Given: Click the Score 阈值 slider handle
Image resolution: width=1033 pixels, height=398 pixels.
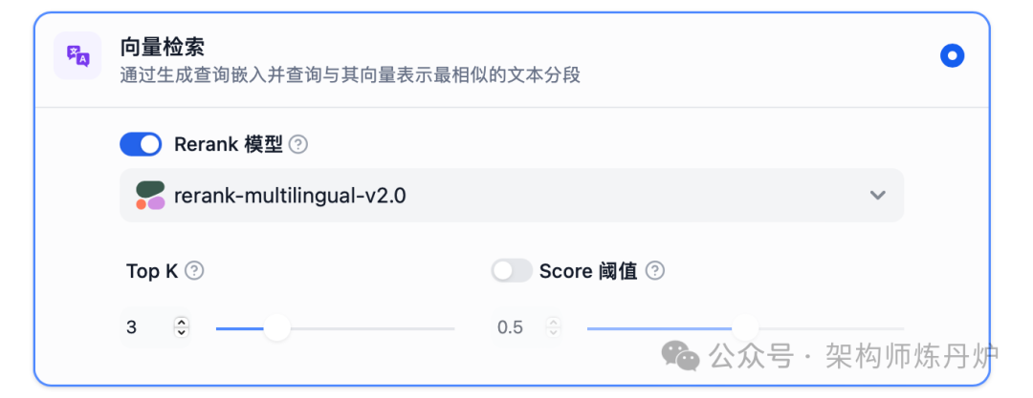Looking at the screenshot, I should (x=744, y=327).
